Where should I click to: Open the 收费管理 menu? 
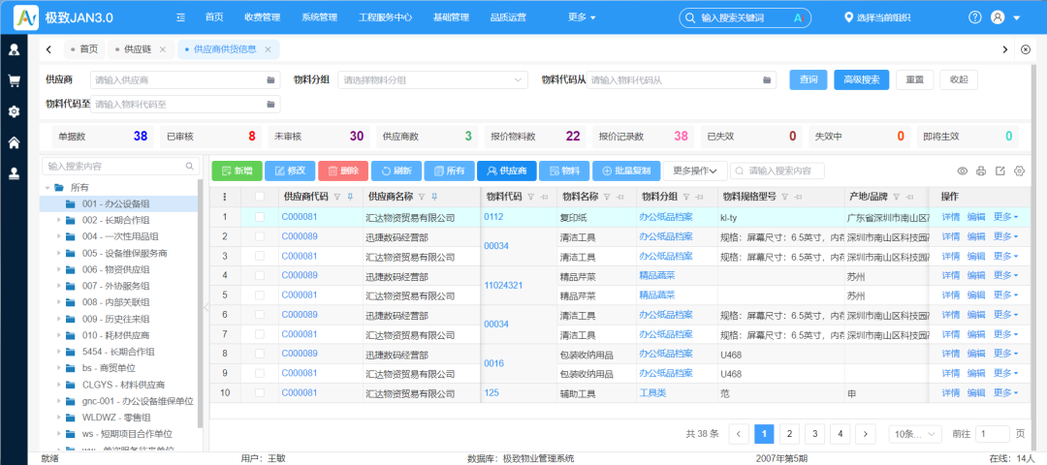point(263,18)
